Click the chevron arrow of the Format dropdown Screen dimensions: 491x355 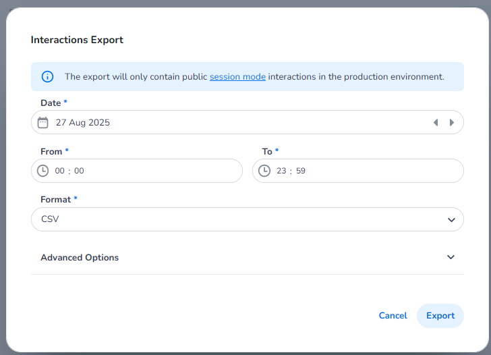click(451, 220)
